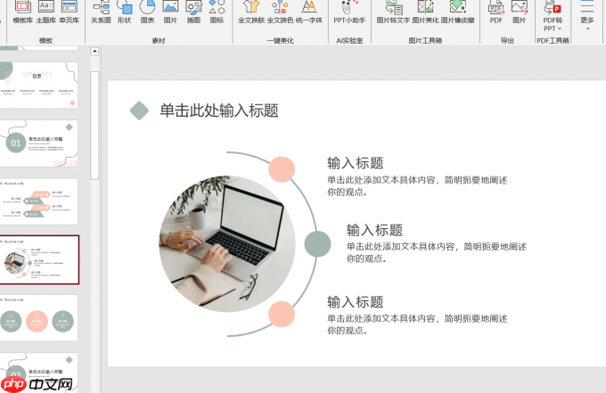Click the slide panel scroll-up arrow
The image size is (606, 393).
click(x=94, y=51)
